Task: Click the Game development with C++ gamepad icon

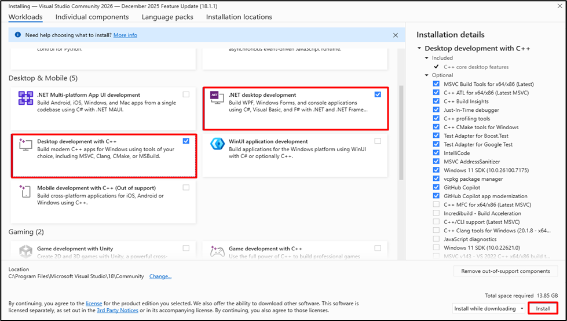Action: [217, 251]
